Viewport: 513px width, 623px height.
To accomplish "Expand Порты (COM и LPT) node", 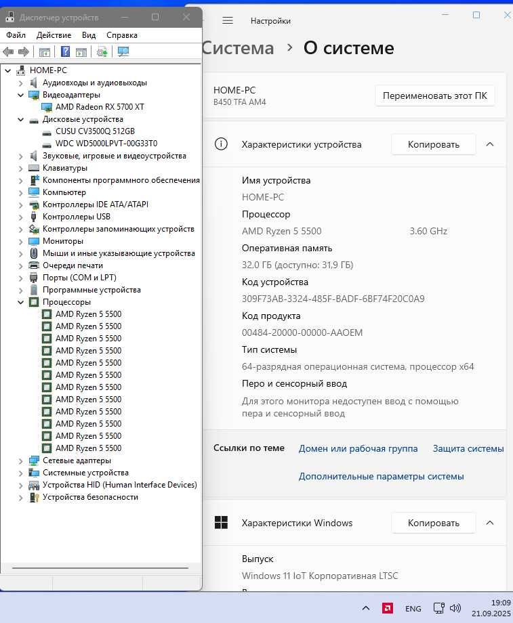I will pos(21,278).
